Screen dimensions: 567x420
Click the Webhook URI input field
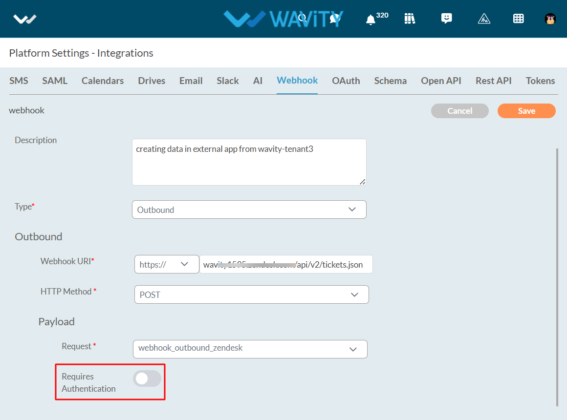pyautogui.click(x=286, y=264)
